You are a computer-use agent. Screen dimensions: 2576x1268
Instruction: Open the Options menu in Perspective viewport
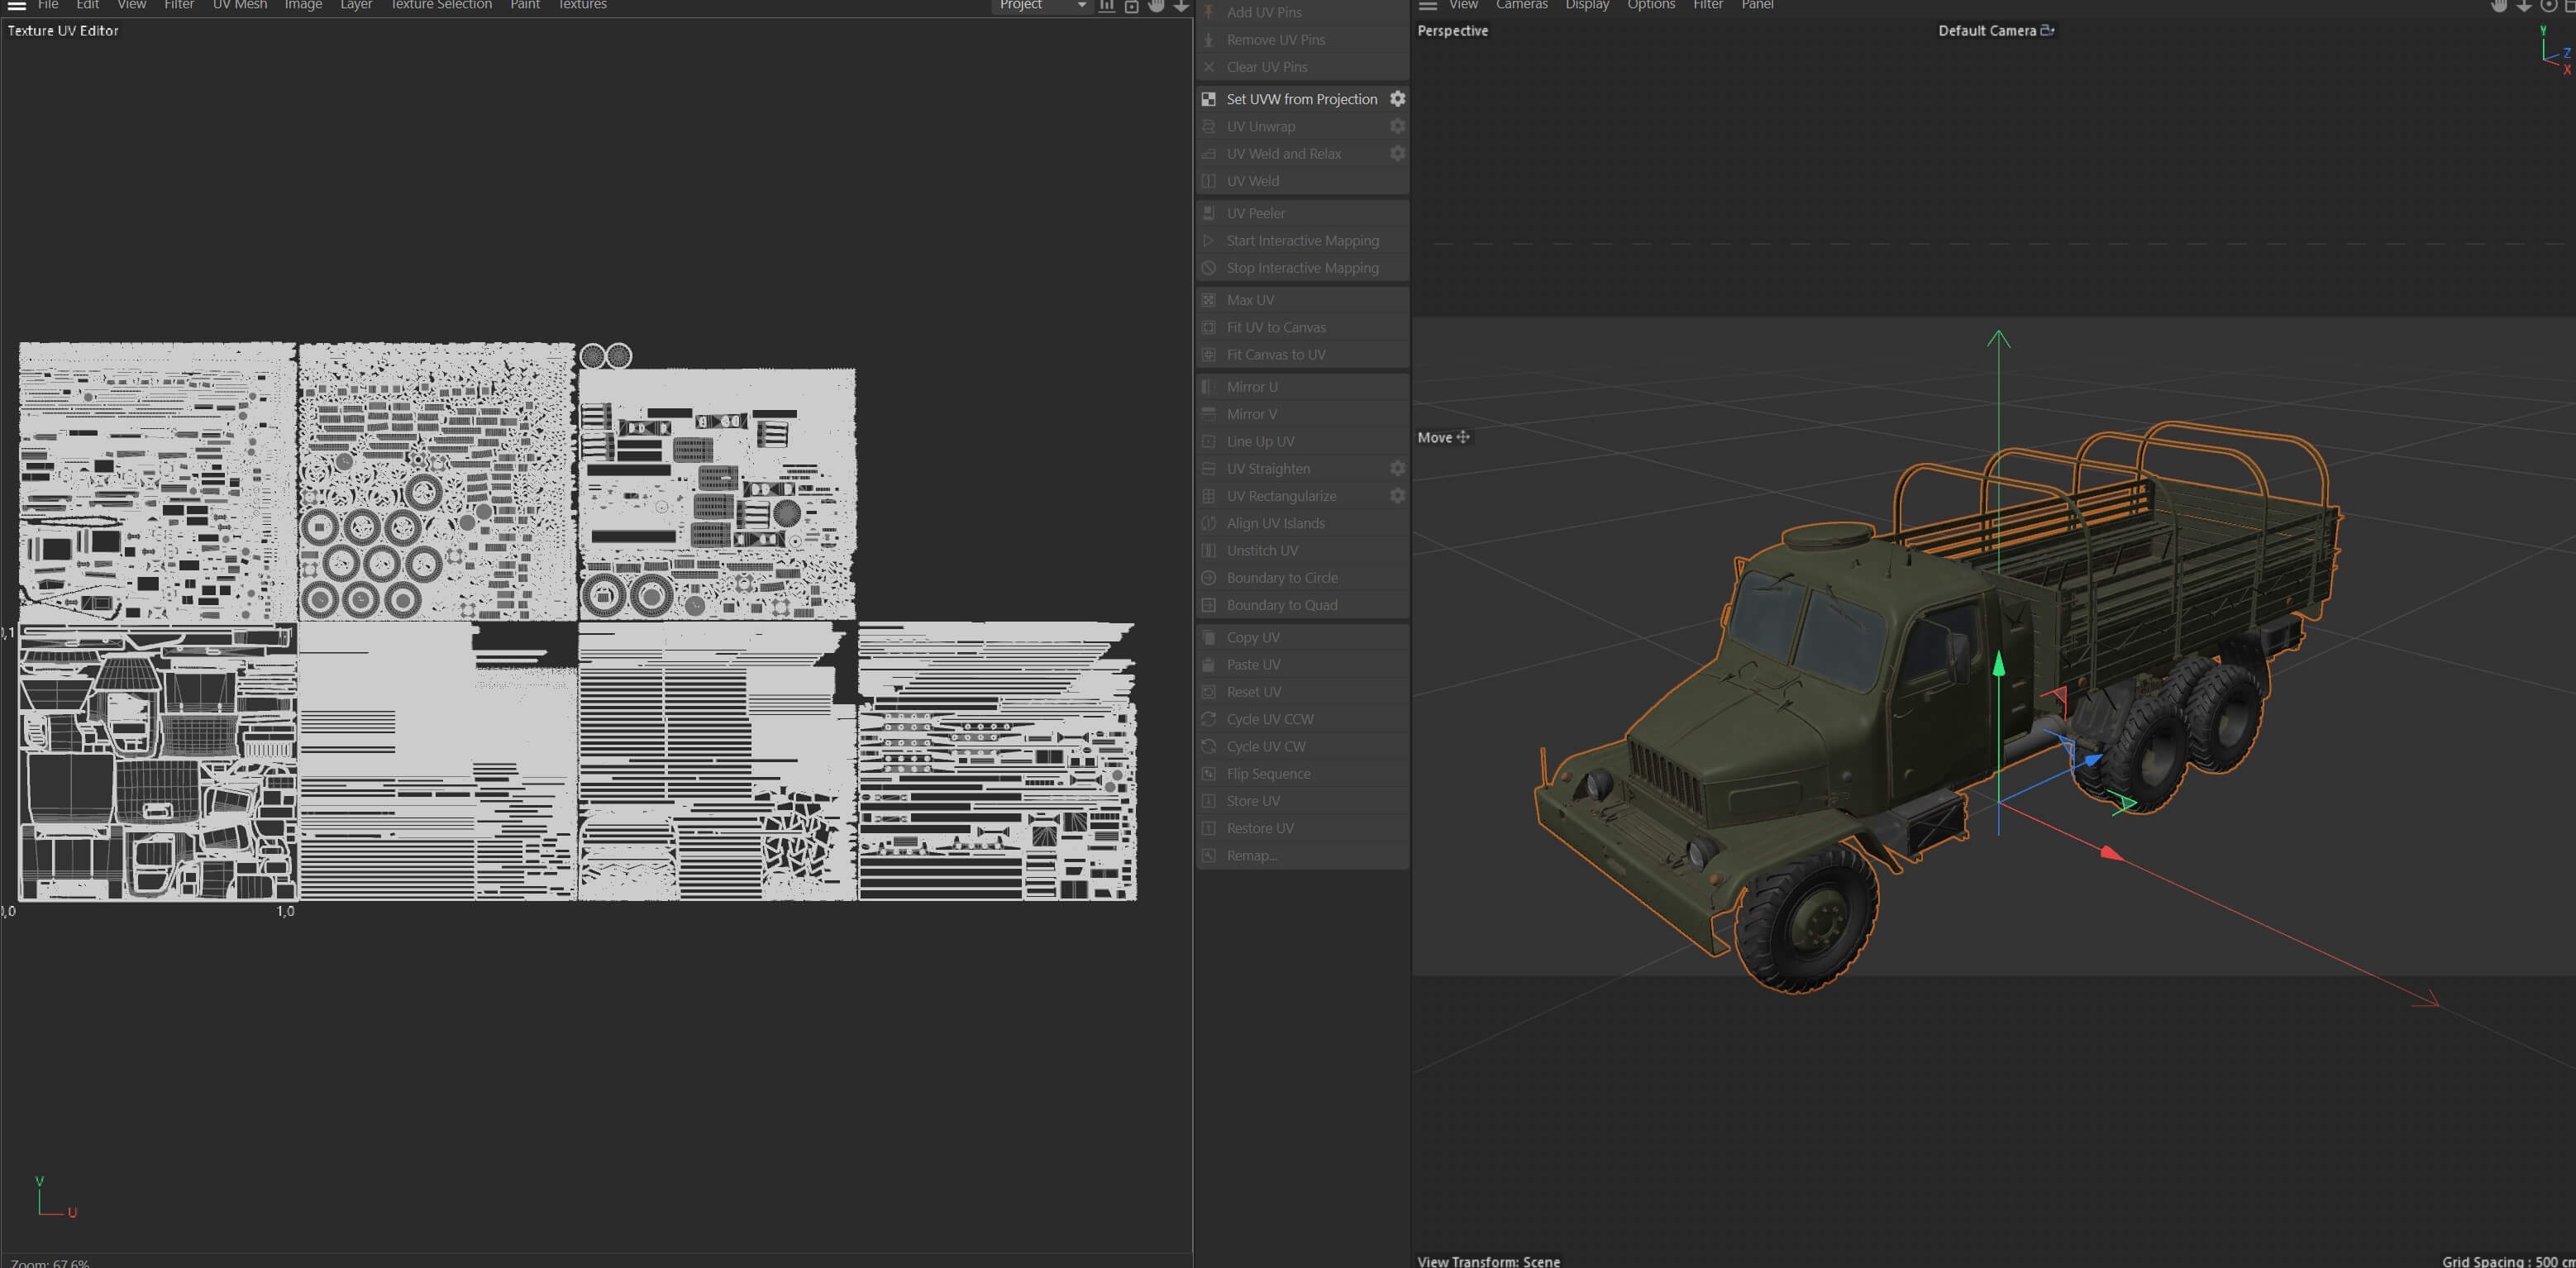coord(1651,5)
